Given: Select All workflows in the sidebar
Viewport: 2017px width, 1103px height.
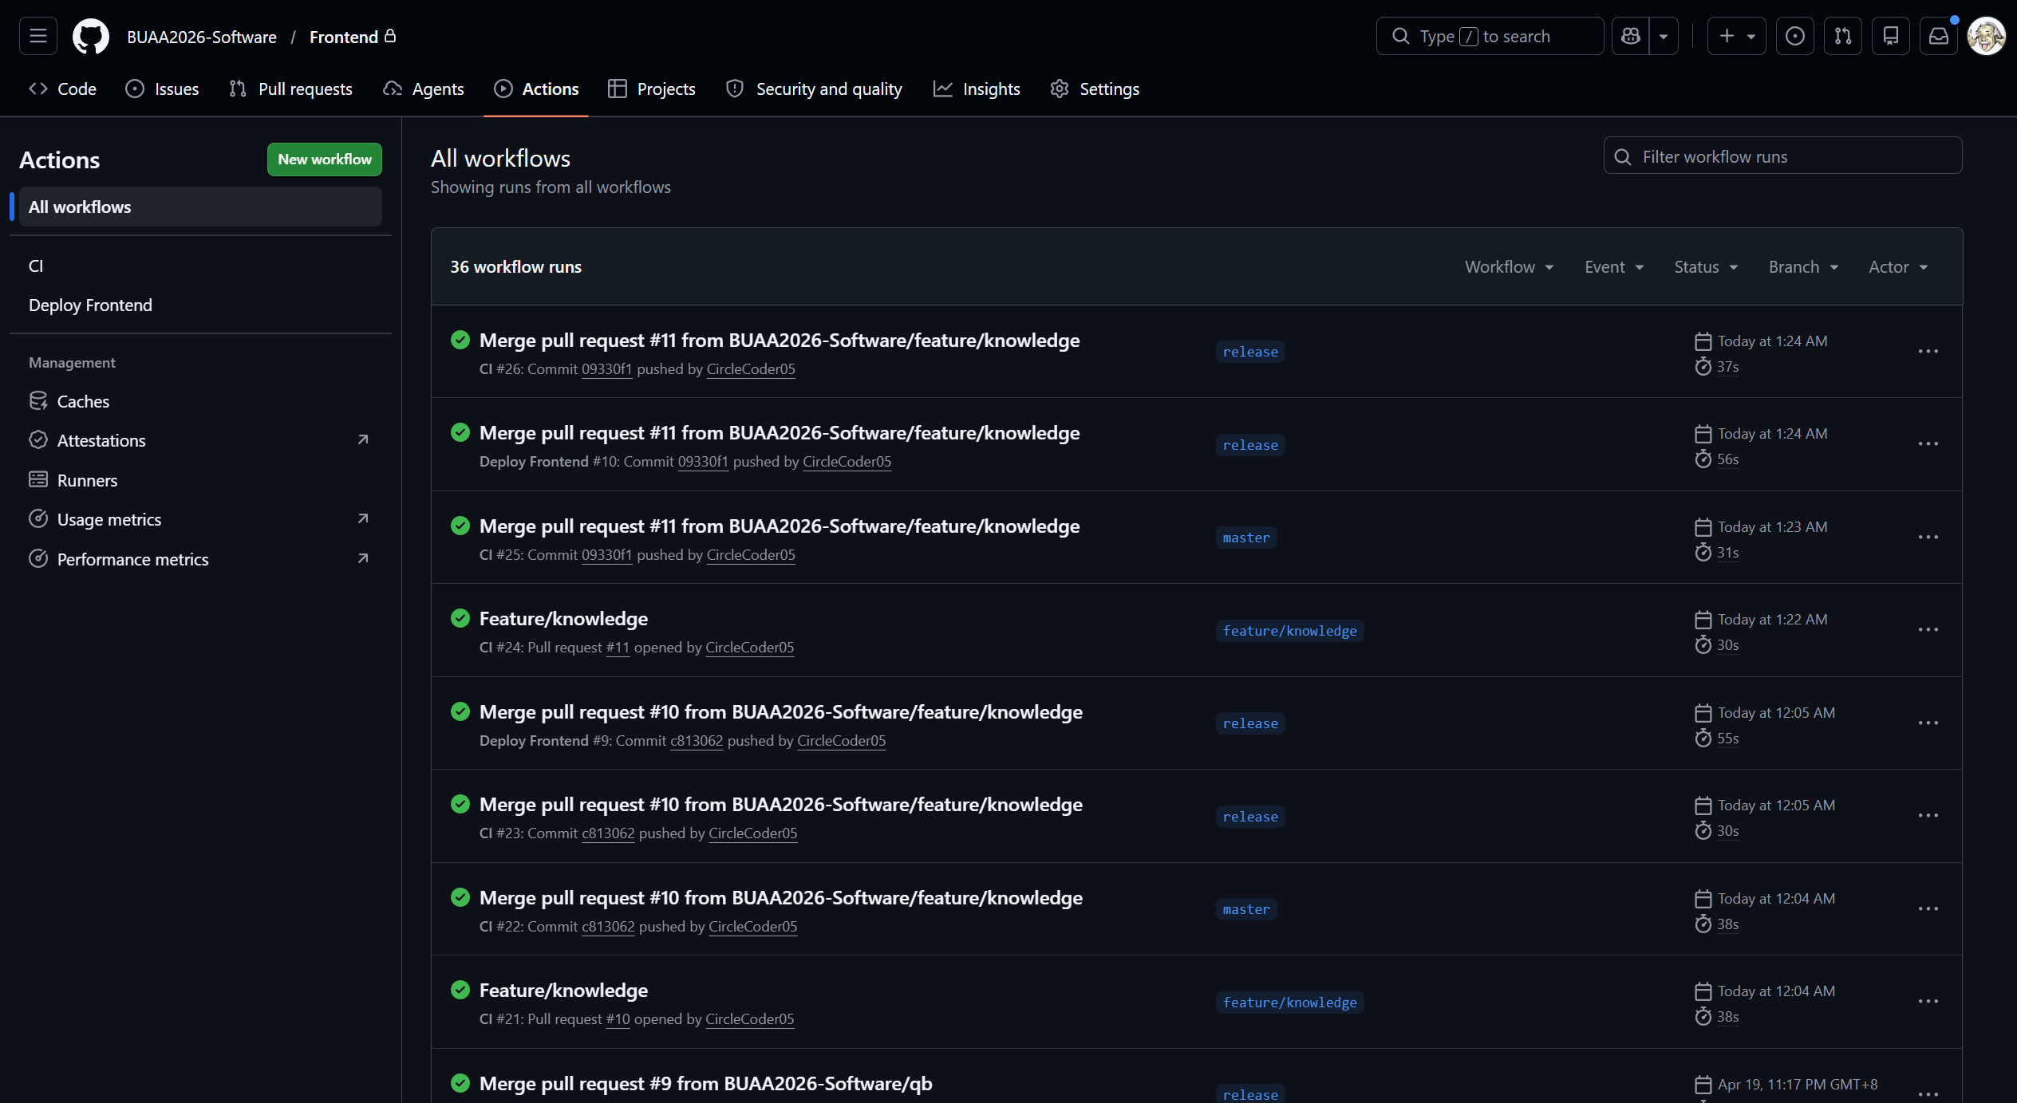Looking at the screenshot, I should pos(200,207).
